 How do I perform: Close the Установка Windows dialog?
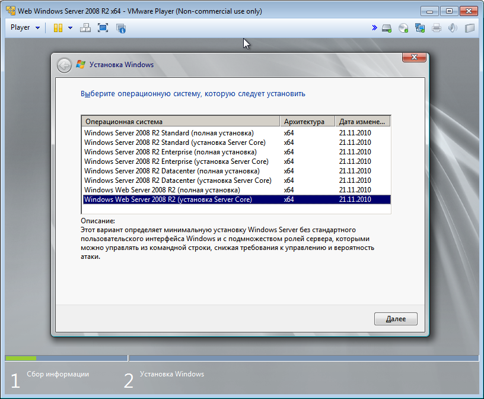pyautogui.click(x=414, y=57)
